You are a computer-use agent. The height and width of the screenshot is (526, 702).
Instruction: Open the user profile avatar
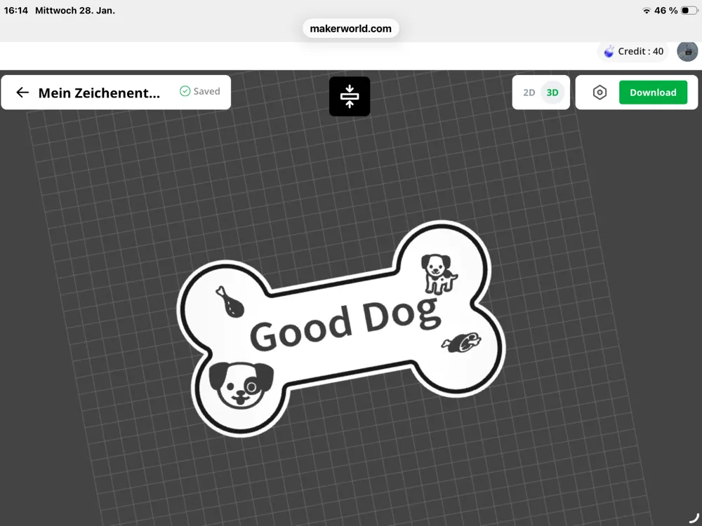point(687,51)
